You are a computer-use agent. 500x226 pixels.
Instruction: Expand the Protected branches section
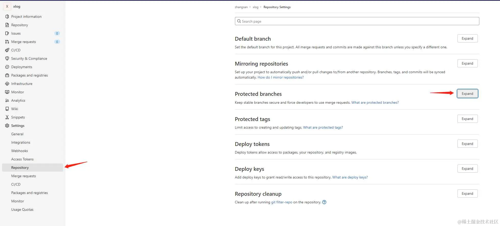click(467, 94)
